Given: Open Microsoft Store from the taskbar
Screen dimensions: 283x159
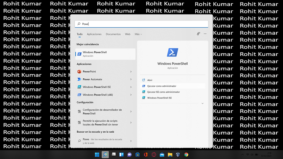Looking at the screenshot, I should point(138,155).
